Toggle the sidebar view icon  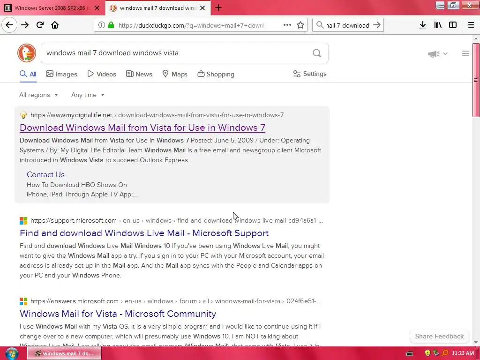click(453, 25)
